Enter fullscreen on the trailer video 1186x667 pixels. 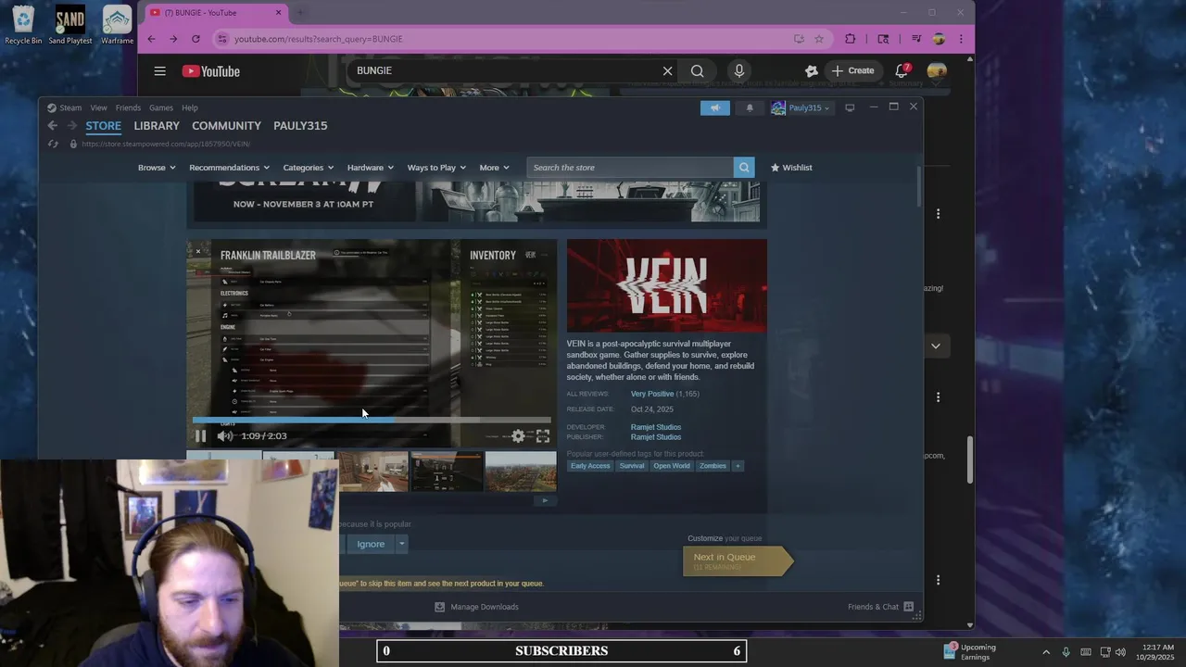coord(543,435)
